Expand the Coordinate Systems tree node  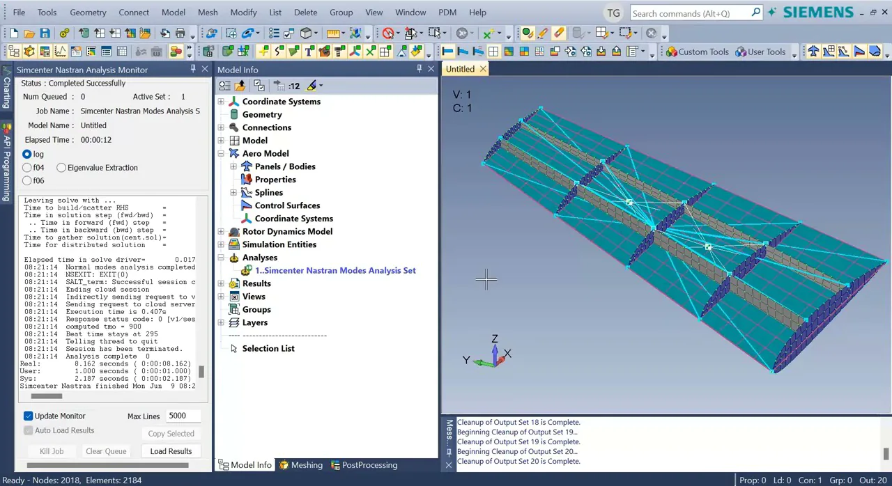coord(221,102)
